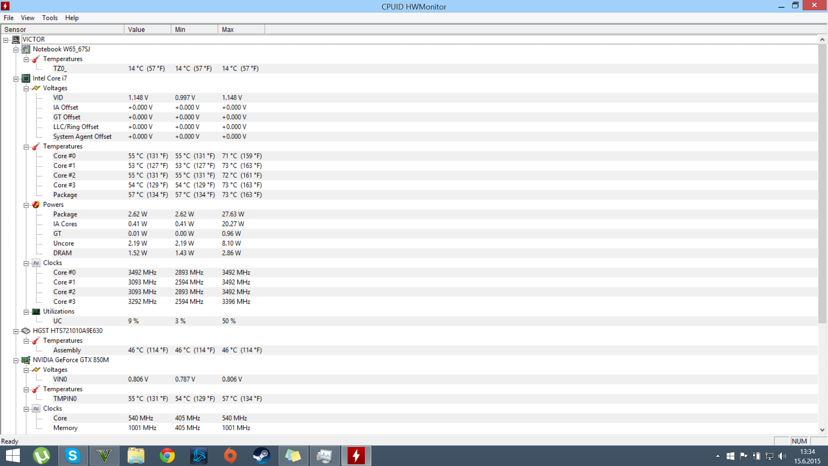This screenshot has height=466, width=828.
Task: Open Sticky Notes from the taskbar
Action: tap(293, 456)
